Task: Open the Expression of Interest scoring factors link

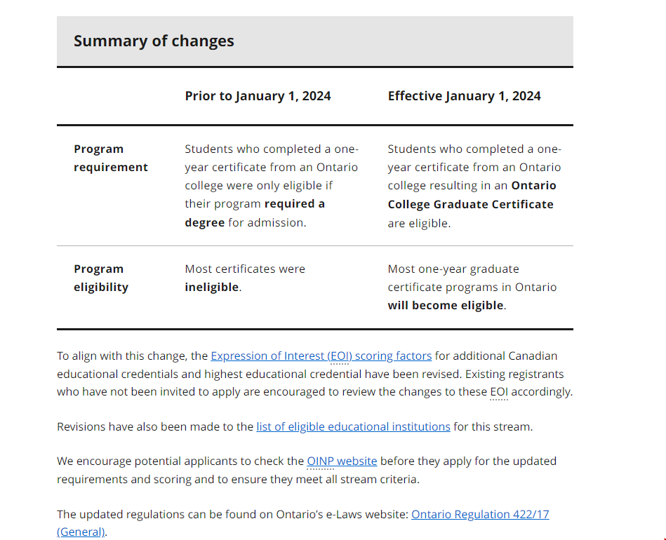Action: pos(321,356)
